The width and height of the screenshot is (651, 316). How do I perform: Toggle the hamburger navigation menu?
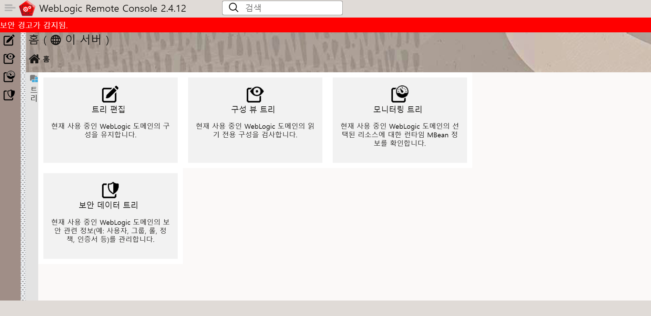[x=10, y=8]
